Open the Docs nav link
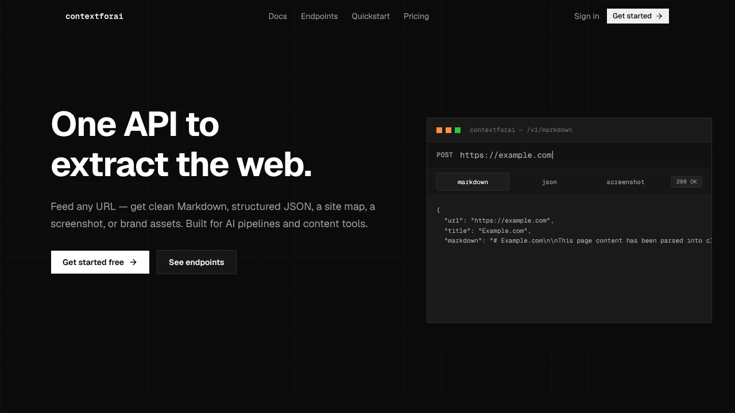 click(277, 16)
